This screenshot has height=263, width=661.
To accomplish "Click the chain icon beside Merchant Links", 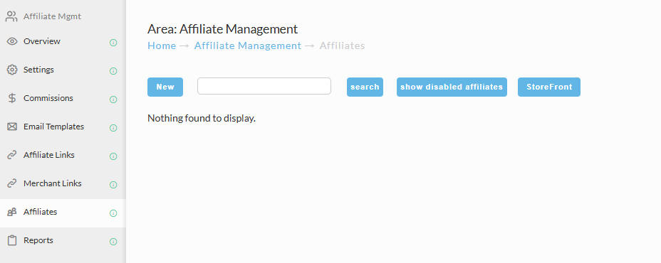I will (12, 183).
